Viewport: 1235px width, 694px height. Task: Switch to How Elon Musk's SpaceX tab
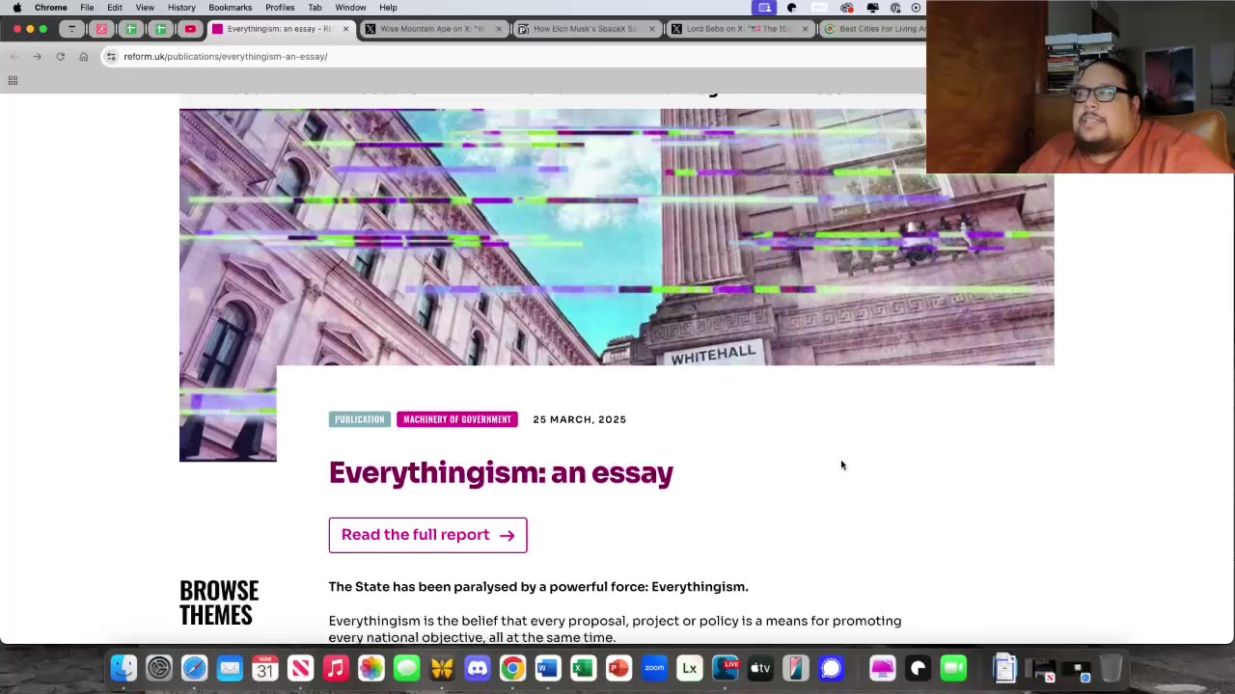tap(585, 29)
